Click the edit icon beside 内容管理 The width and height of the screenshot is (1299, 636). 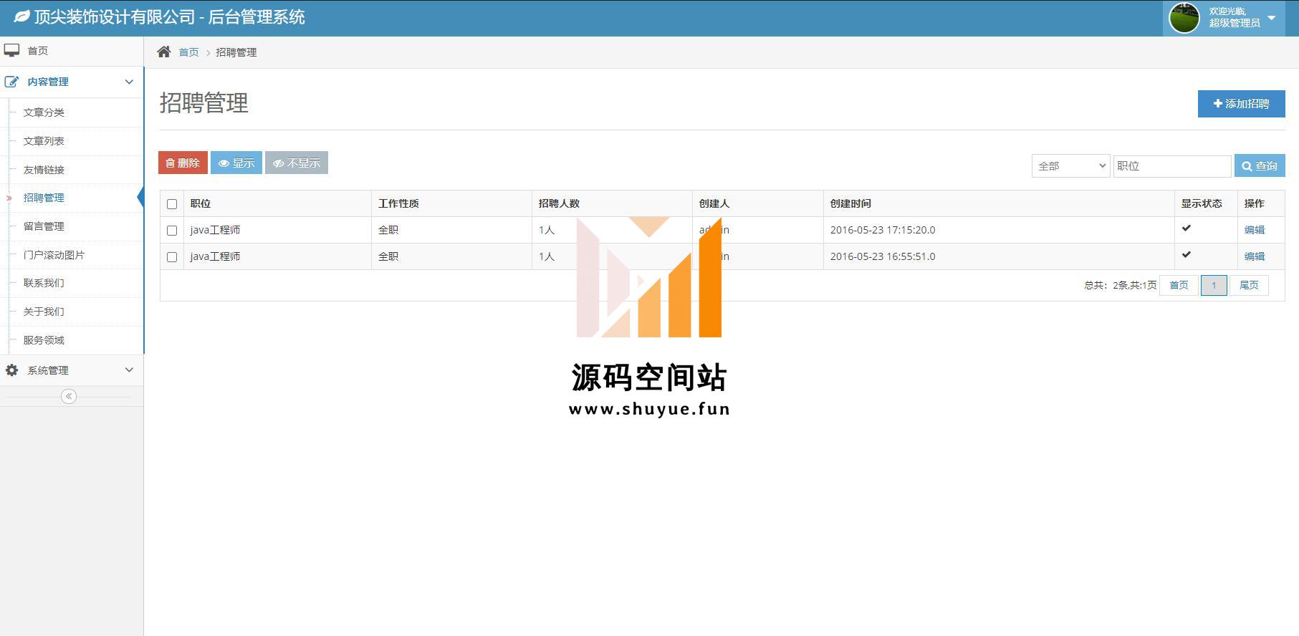coord(11,82)
